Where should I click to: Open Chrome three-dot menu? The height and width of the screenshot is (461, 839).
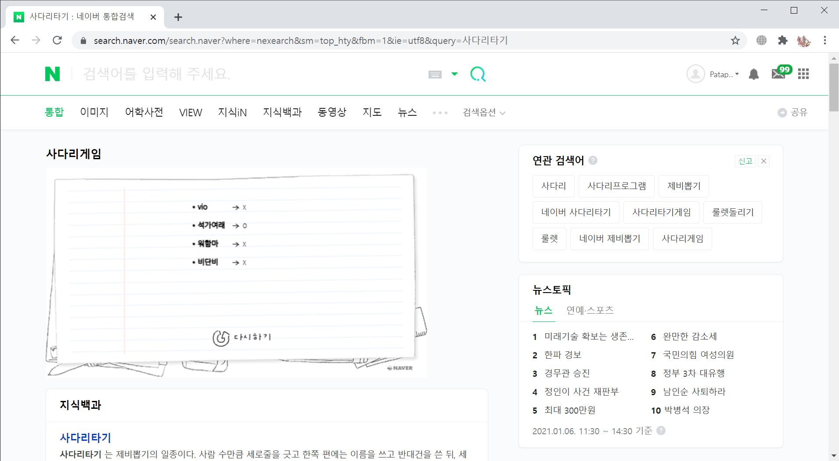pos(825,40)
